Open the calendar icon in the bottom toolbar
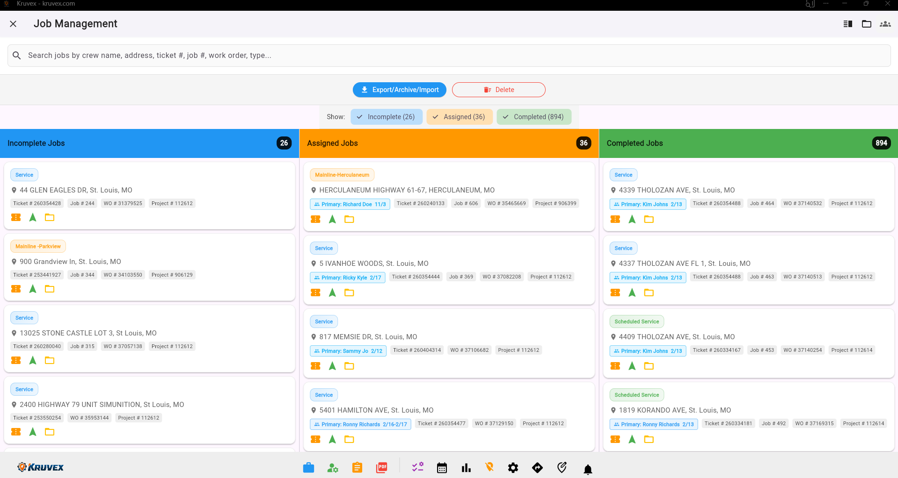The height and width of the screenshot is (478, 898). [x=442, y=467]
